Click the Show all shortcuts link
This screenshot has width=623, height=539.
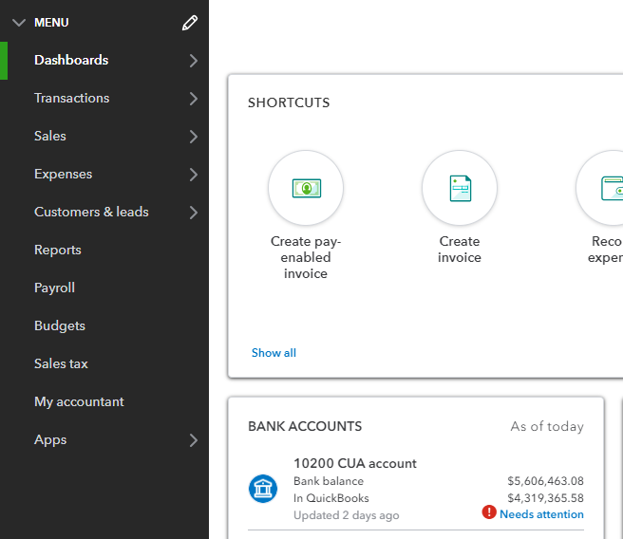pyautogui.click(x=274, y=353)
